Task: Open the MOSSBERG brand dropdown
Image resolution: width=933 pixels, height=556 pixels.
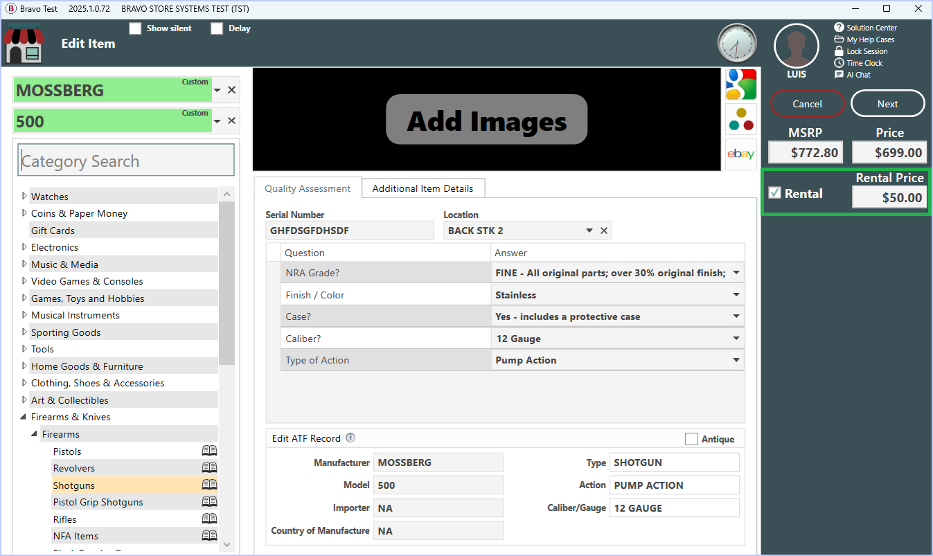Action: 217,91
